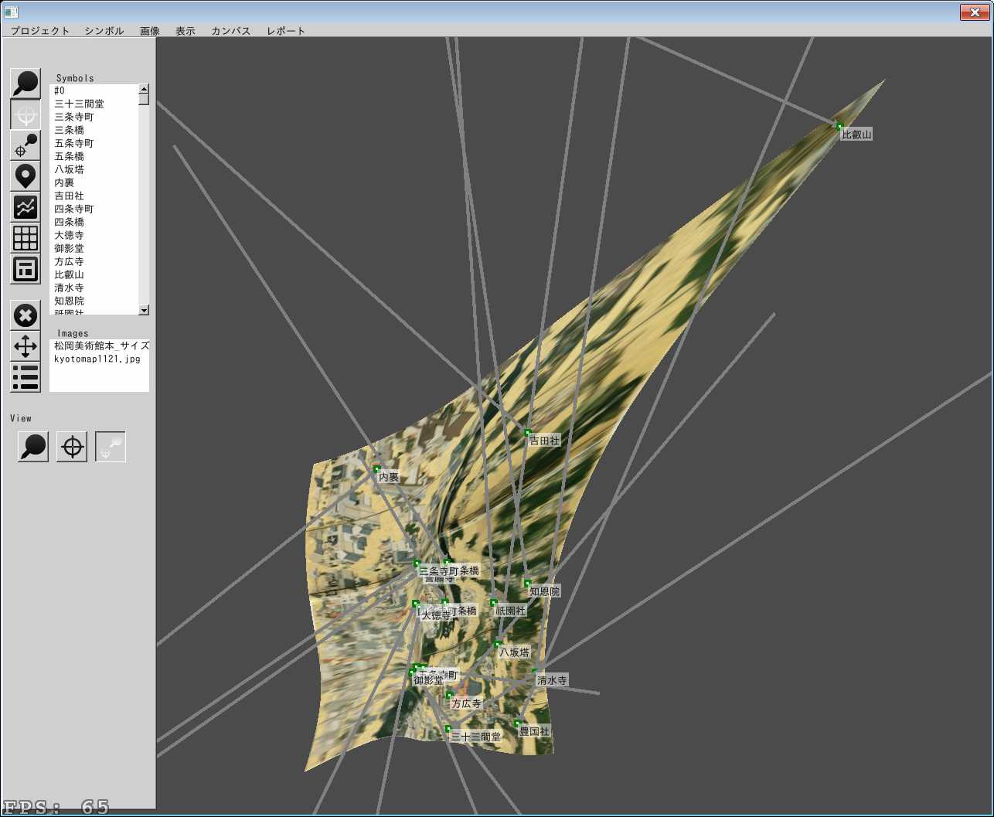The height and width of the screenshot is (817, 994).
Task: Click the 清水寺 marker on canvas
Action: point(535,672)
